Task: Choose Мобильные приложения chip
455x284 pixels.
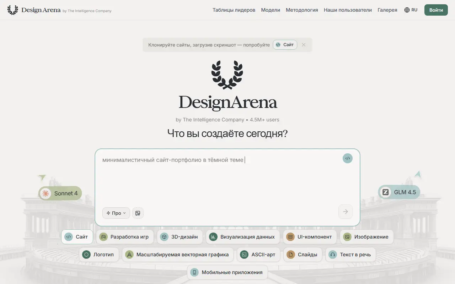Action: tap(227, 272)
